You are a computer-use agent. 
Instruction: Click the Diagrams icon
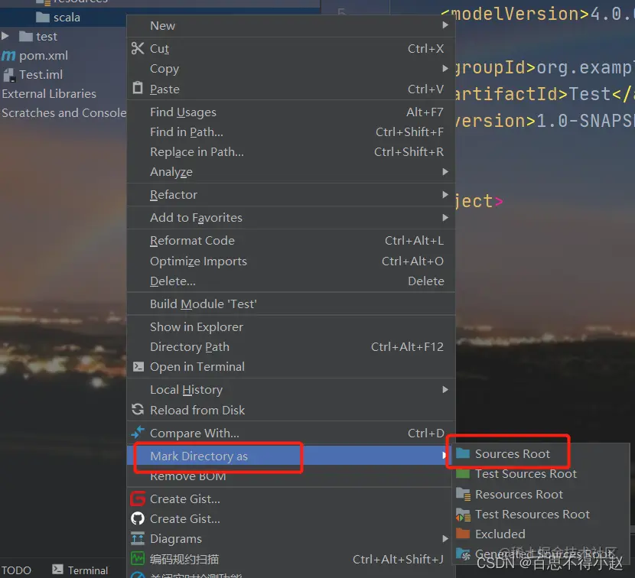138,538
